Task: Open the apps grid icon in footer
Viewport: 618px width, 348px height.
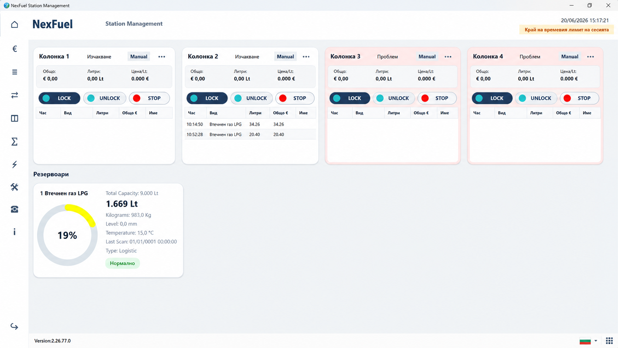Action: coord(609,341)
